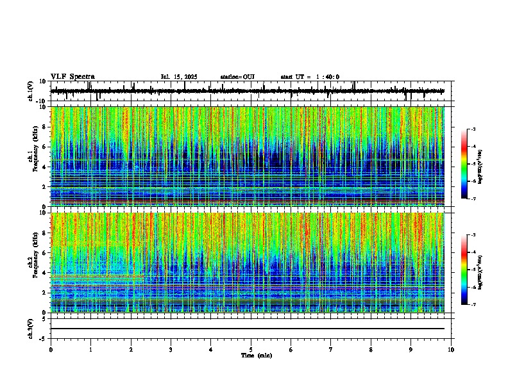Click the "station=OUJ" label
Image resolution: width=508 pixels, height=392 pixels.
tap(237, 77)
